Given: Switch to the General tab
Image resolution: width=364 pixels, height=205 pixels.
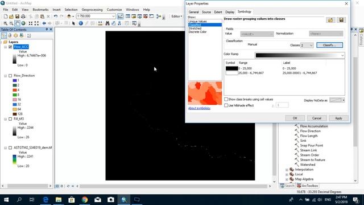Looking at the screenshot, I should (x=193, y=12).
